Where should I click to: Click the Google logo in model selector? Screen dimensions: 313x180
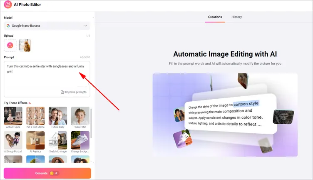click(x=8, y=26)
